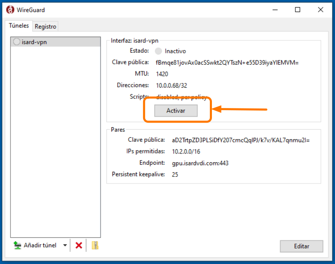
Task: Click the gpu.isardvdi.com:443 endpoint text
Action: click(x=200, y=163)
